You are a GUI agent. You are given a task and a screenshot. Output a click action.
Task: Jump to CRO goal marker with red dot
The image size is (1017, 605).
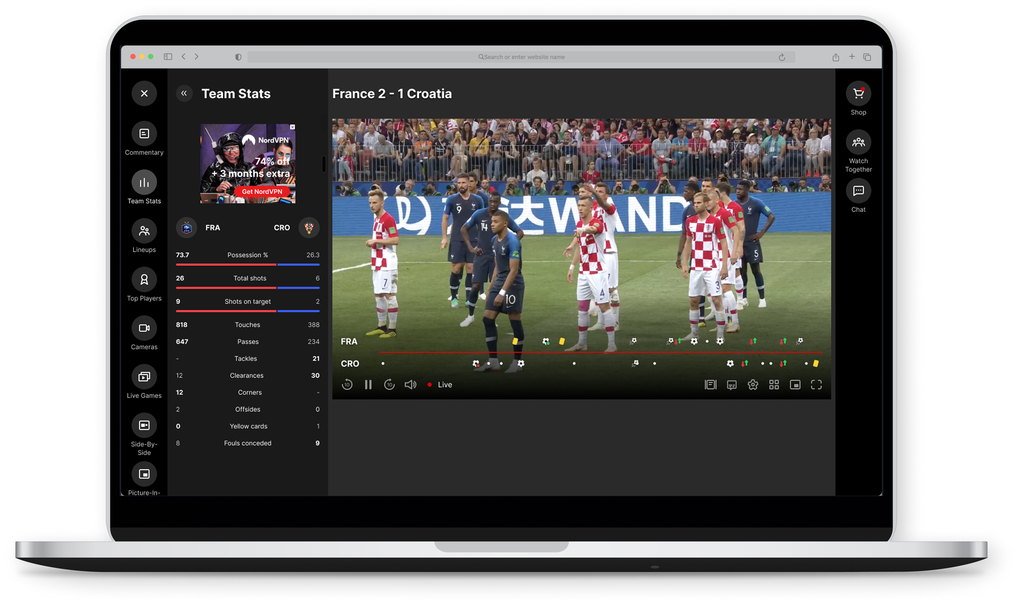pyautogui.click(x=475, y=363)
